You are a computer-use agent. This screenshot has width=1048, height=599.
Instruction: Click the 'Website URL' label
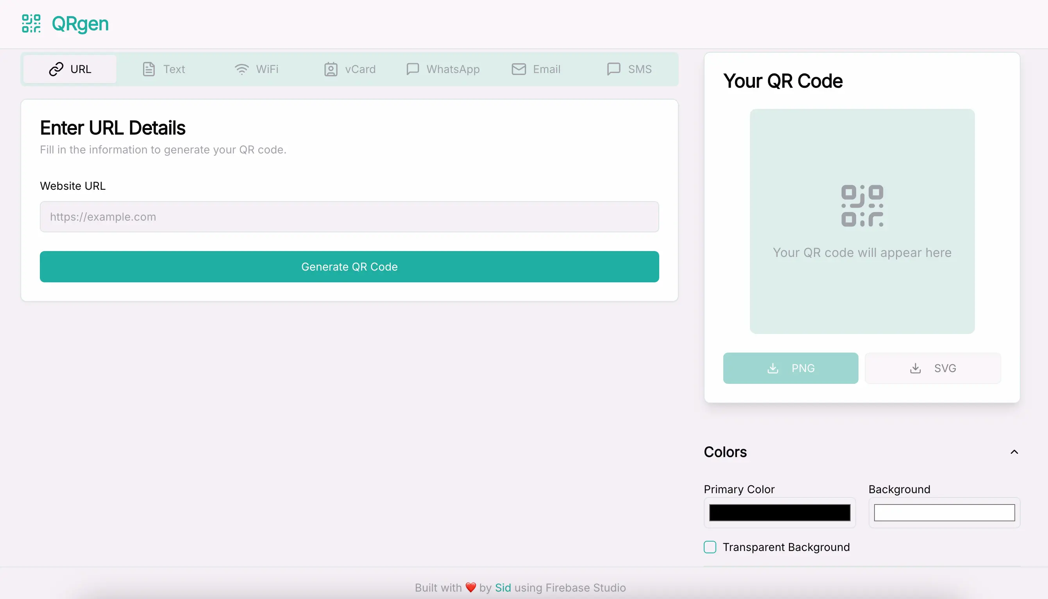coord(72,186)
